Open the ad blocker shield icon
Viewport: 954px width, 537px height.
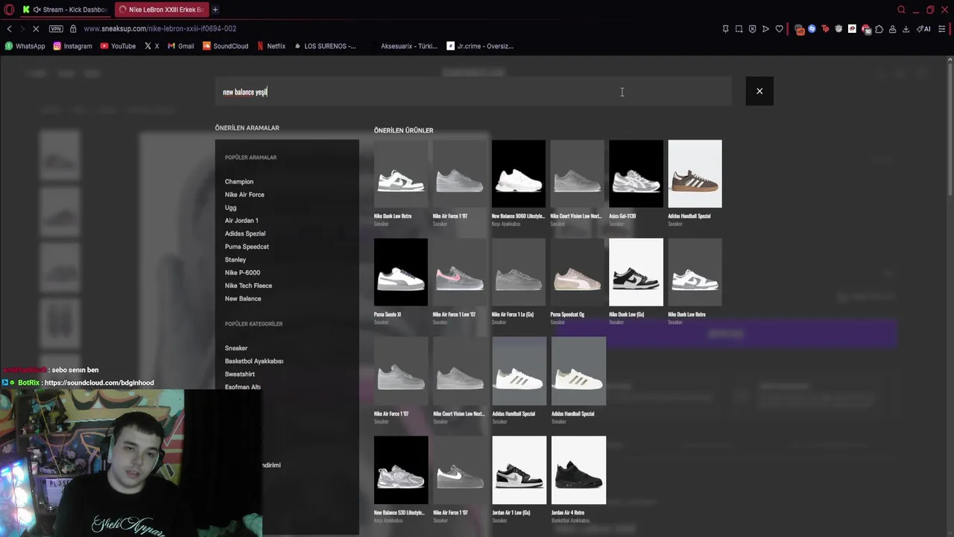coord(752,29)
